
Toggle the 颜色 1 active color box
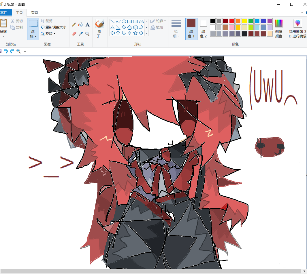tap(191, 29)
